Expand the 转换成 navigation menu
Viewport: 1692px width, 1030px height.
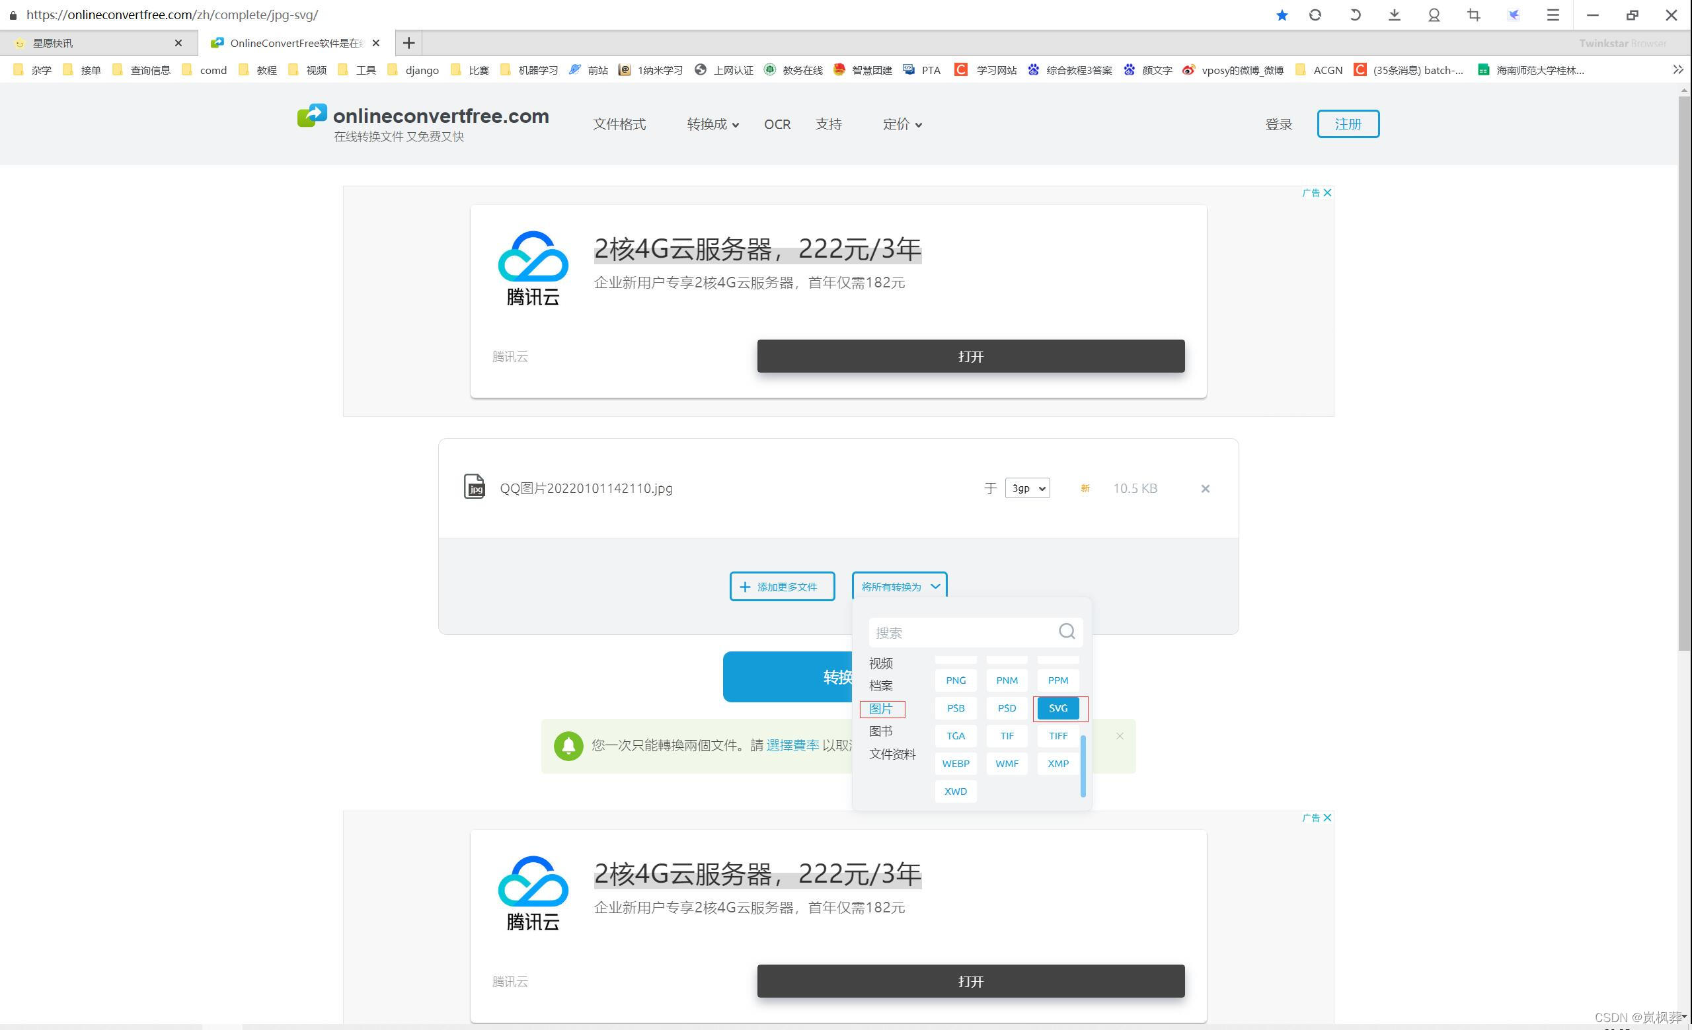pos(712,124)
